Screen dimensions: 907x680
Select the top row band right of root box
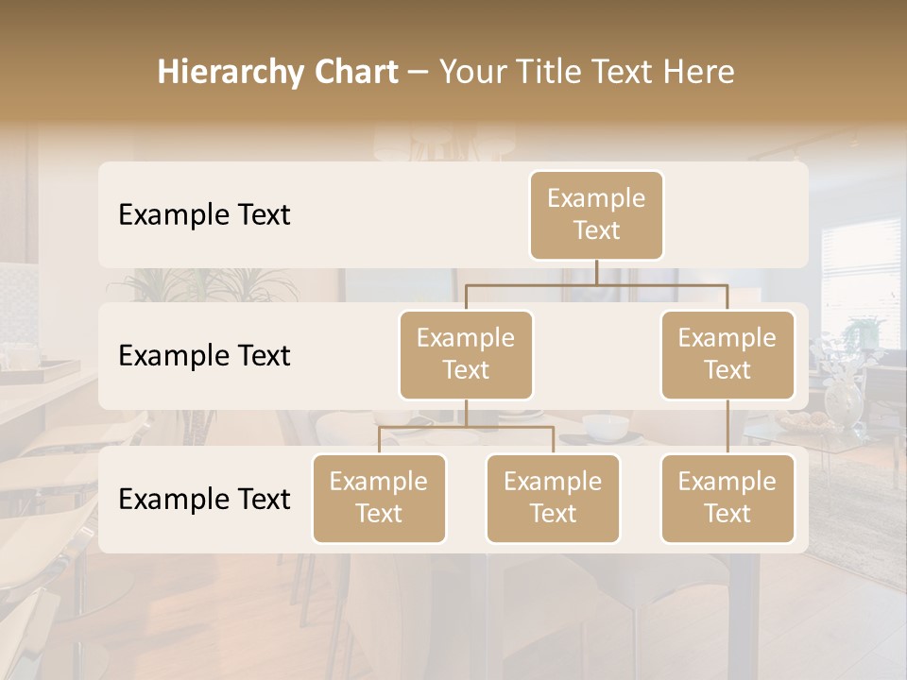[x=735, y=214]
